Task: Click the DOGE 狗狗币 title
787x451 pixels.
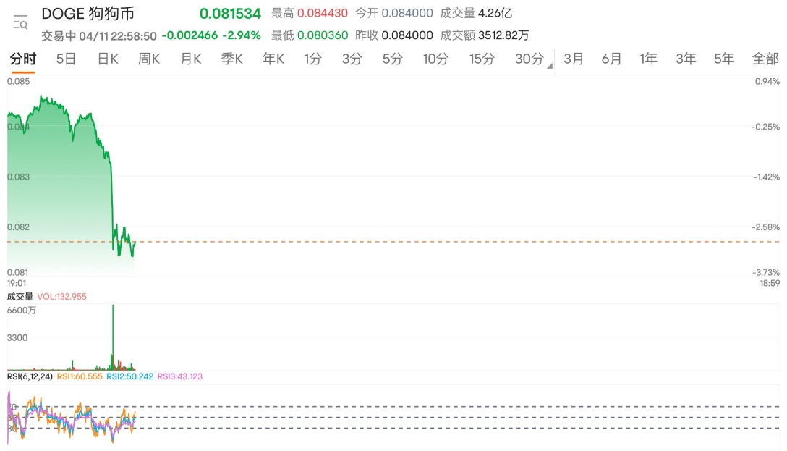Action: 88,14
